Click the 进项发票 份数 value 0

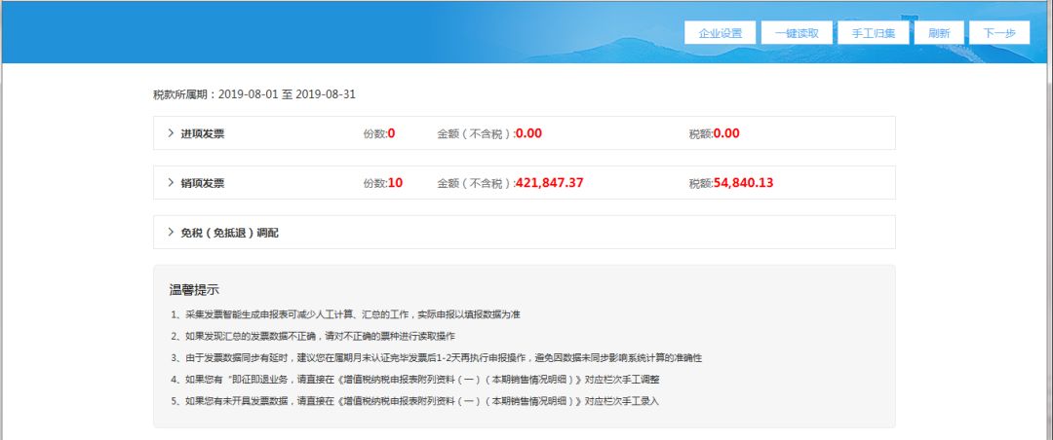391,133
